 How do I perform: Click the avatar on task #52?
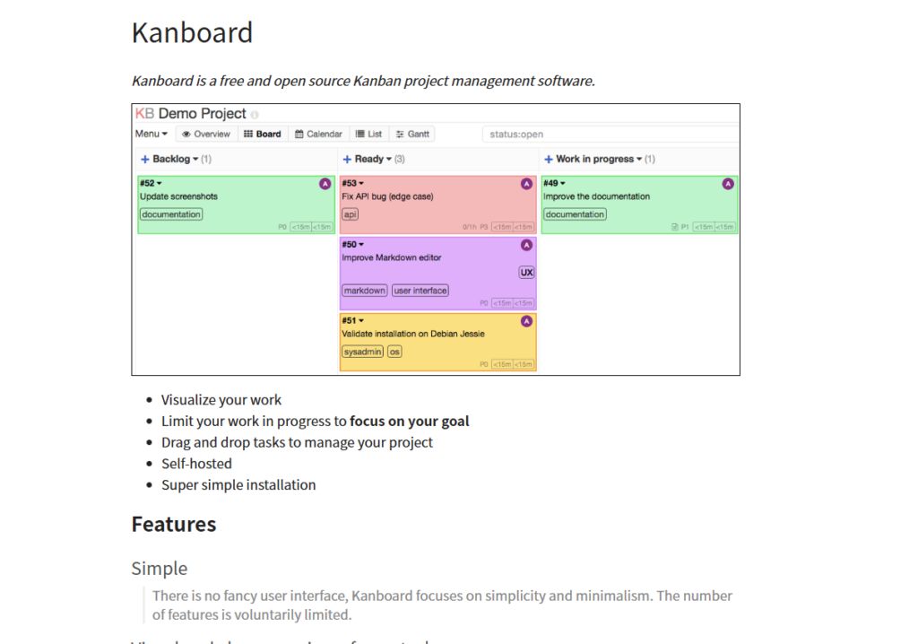pyautogui.click(x=325, y=184)
